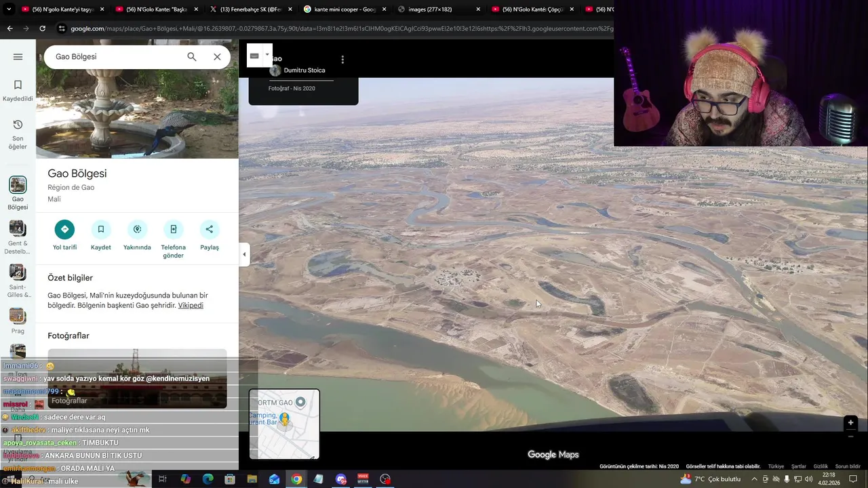Click Sorun bildir report problem link
The width and height of the screenshot is (868, 488).
pos(848,467)
